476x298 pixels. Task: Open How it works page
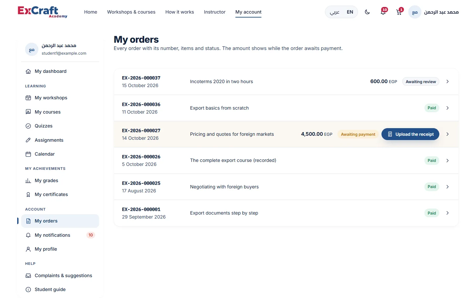(x=179, y=12)
